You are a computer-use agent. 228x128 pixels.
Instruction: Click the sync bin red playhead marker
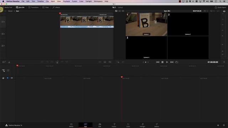click(60, 14)
